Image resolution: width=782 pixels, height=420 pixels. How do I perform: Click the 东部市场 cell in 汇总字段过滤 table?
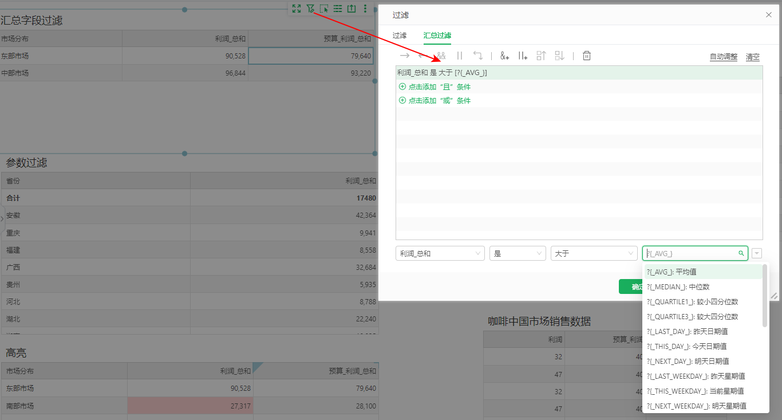pos(61,56)
